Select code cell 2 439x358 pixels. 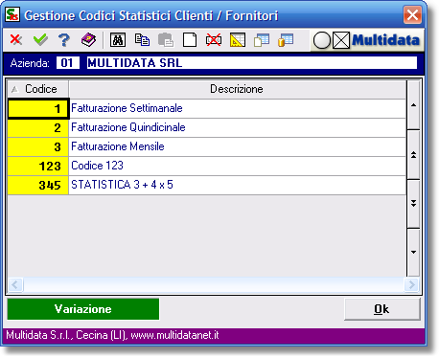click(38, 128)
